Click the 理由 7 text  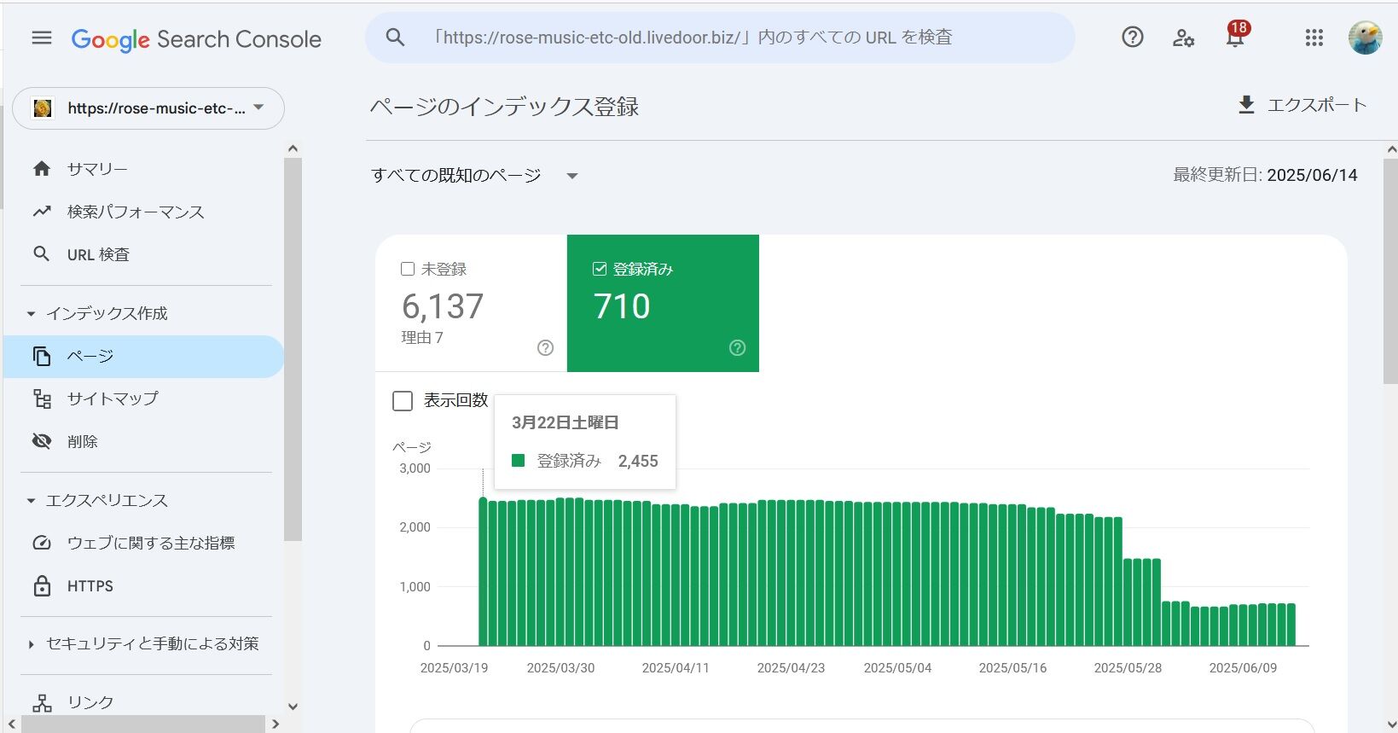[422, 338]
